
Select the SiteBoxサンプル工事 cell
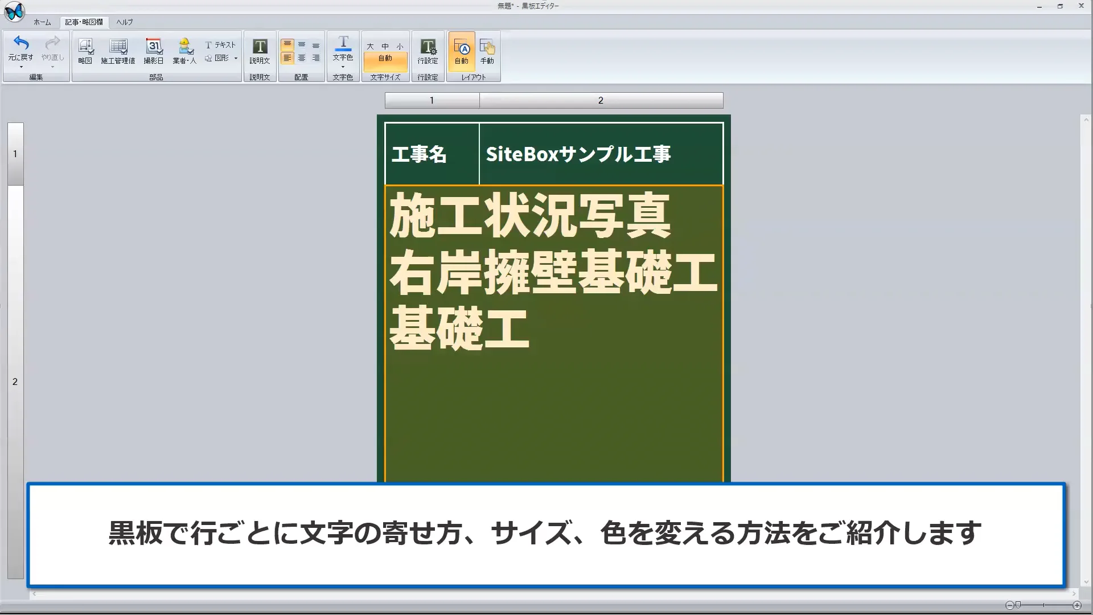(601, 154)
